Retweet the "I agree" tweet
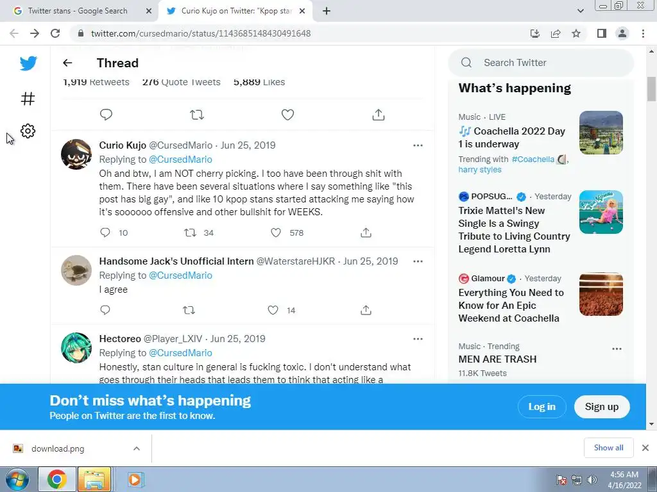The image size is (657, 492). 189,310
